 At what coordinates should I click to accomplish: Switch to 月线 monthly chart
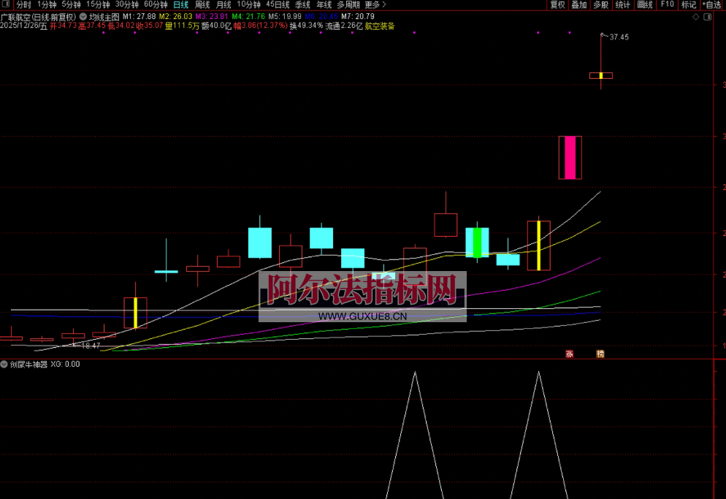223,4
